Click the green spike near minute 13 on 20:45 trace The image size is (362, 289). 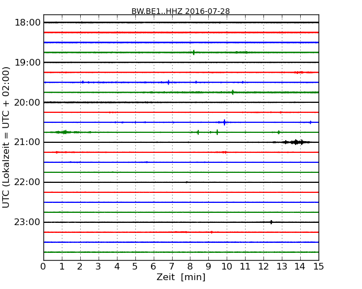[278, 132]
